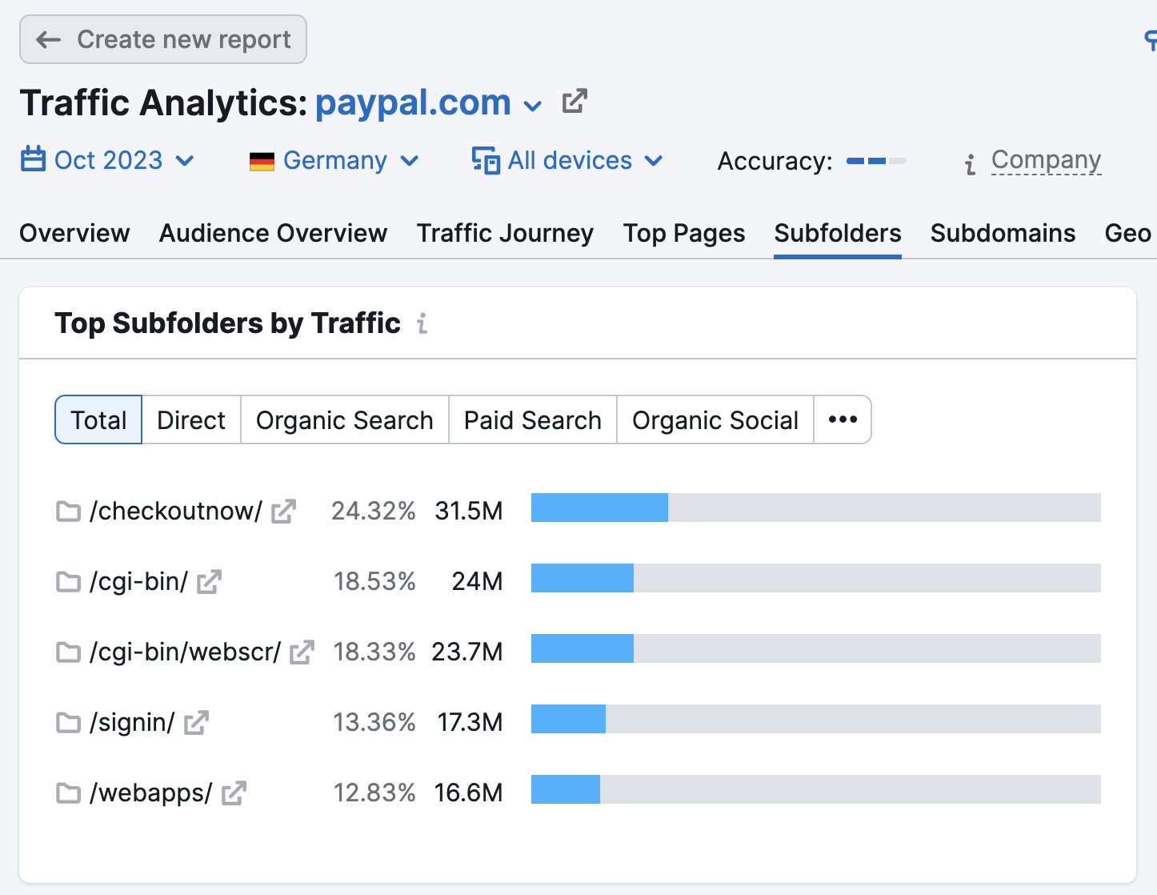Select the Subfolders tab
1157x895 pixels.
click(x=838, y=233)
